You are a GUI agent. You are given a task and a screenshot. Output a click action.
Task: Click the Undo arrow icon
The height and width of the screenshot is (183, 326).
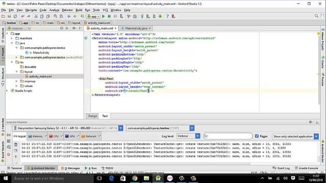pos(22,16)
